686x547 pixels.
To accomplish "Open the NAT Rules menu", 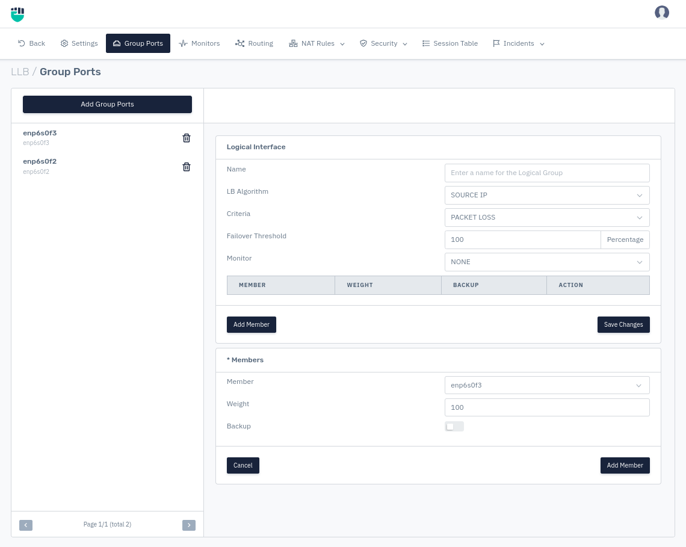I will coord(317,43).
